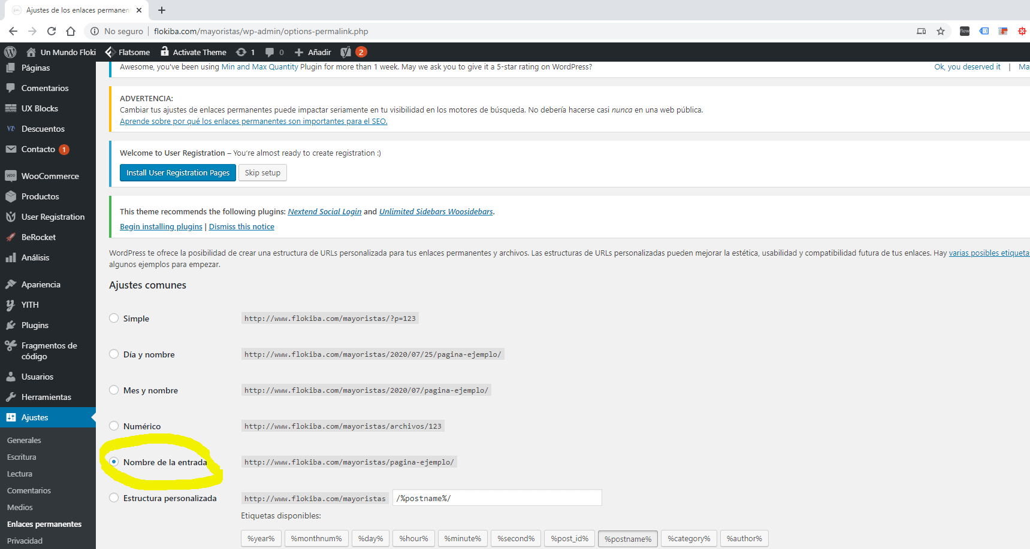Click the Skip setup button

262,172
